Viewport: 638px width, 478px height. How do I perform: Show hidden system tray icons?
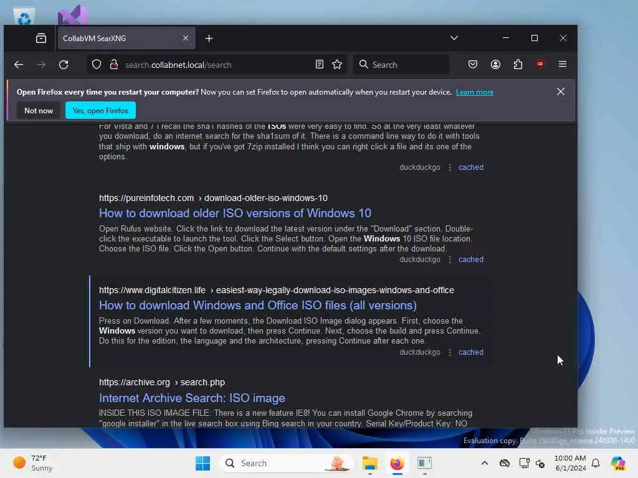click(x=484, y=463)
